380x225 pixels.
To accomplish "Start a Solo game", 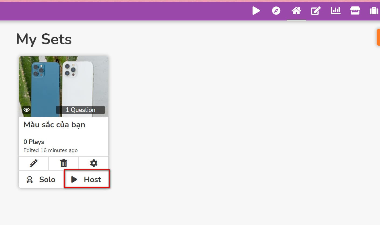I will 41,180.
